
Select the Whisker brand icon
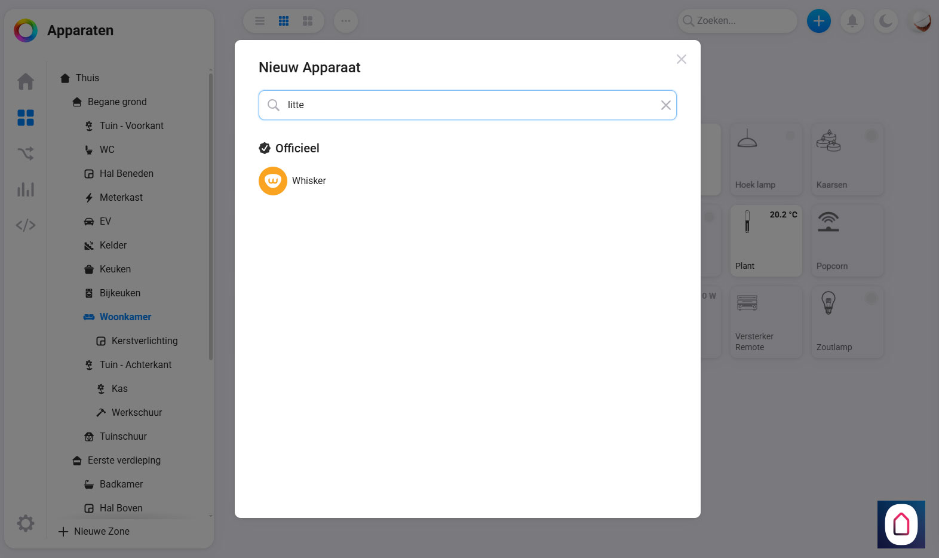(273, 181)
